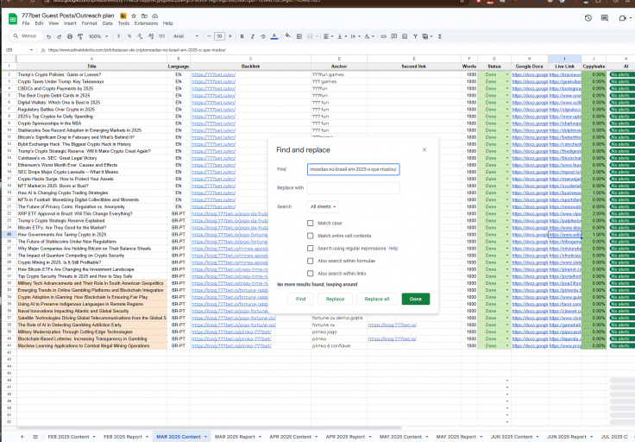Open the Data menu
Screen dimensions: 635x442
click(107, 23)
